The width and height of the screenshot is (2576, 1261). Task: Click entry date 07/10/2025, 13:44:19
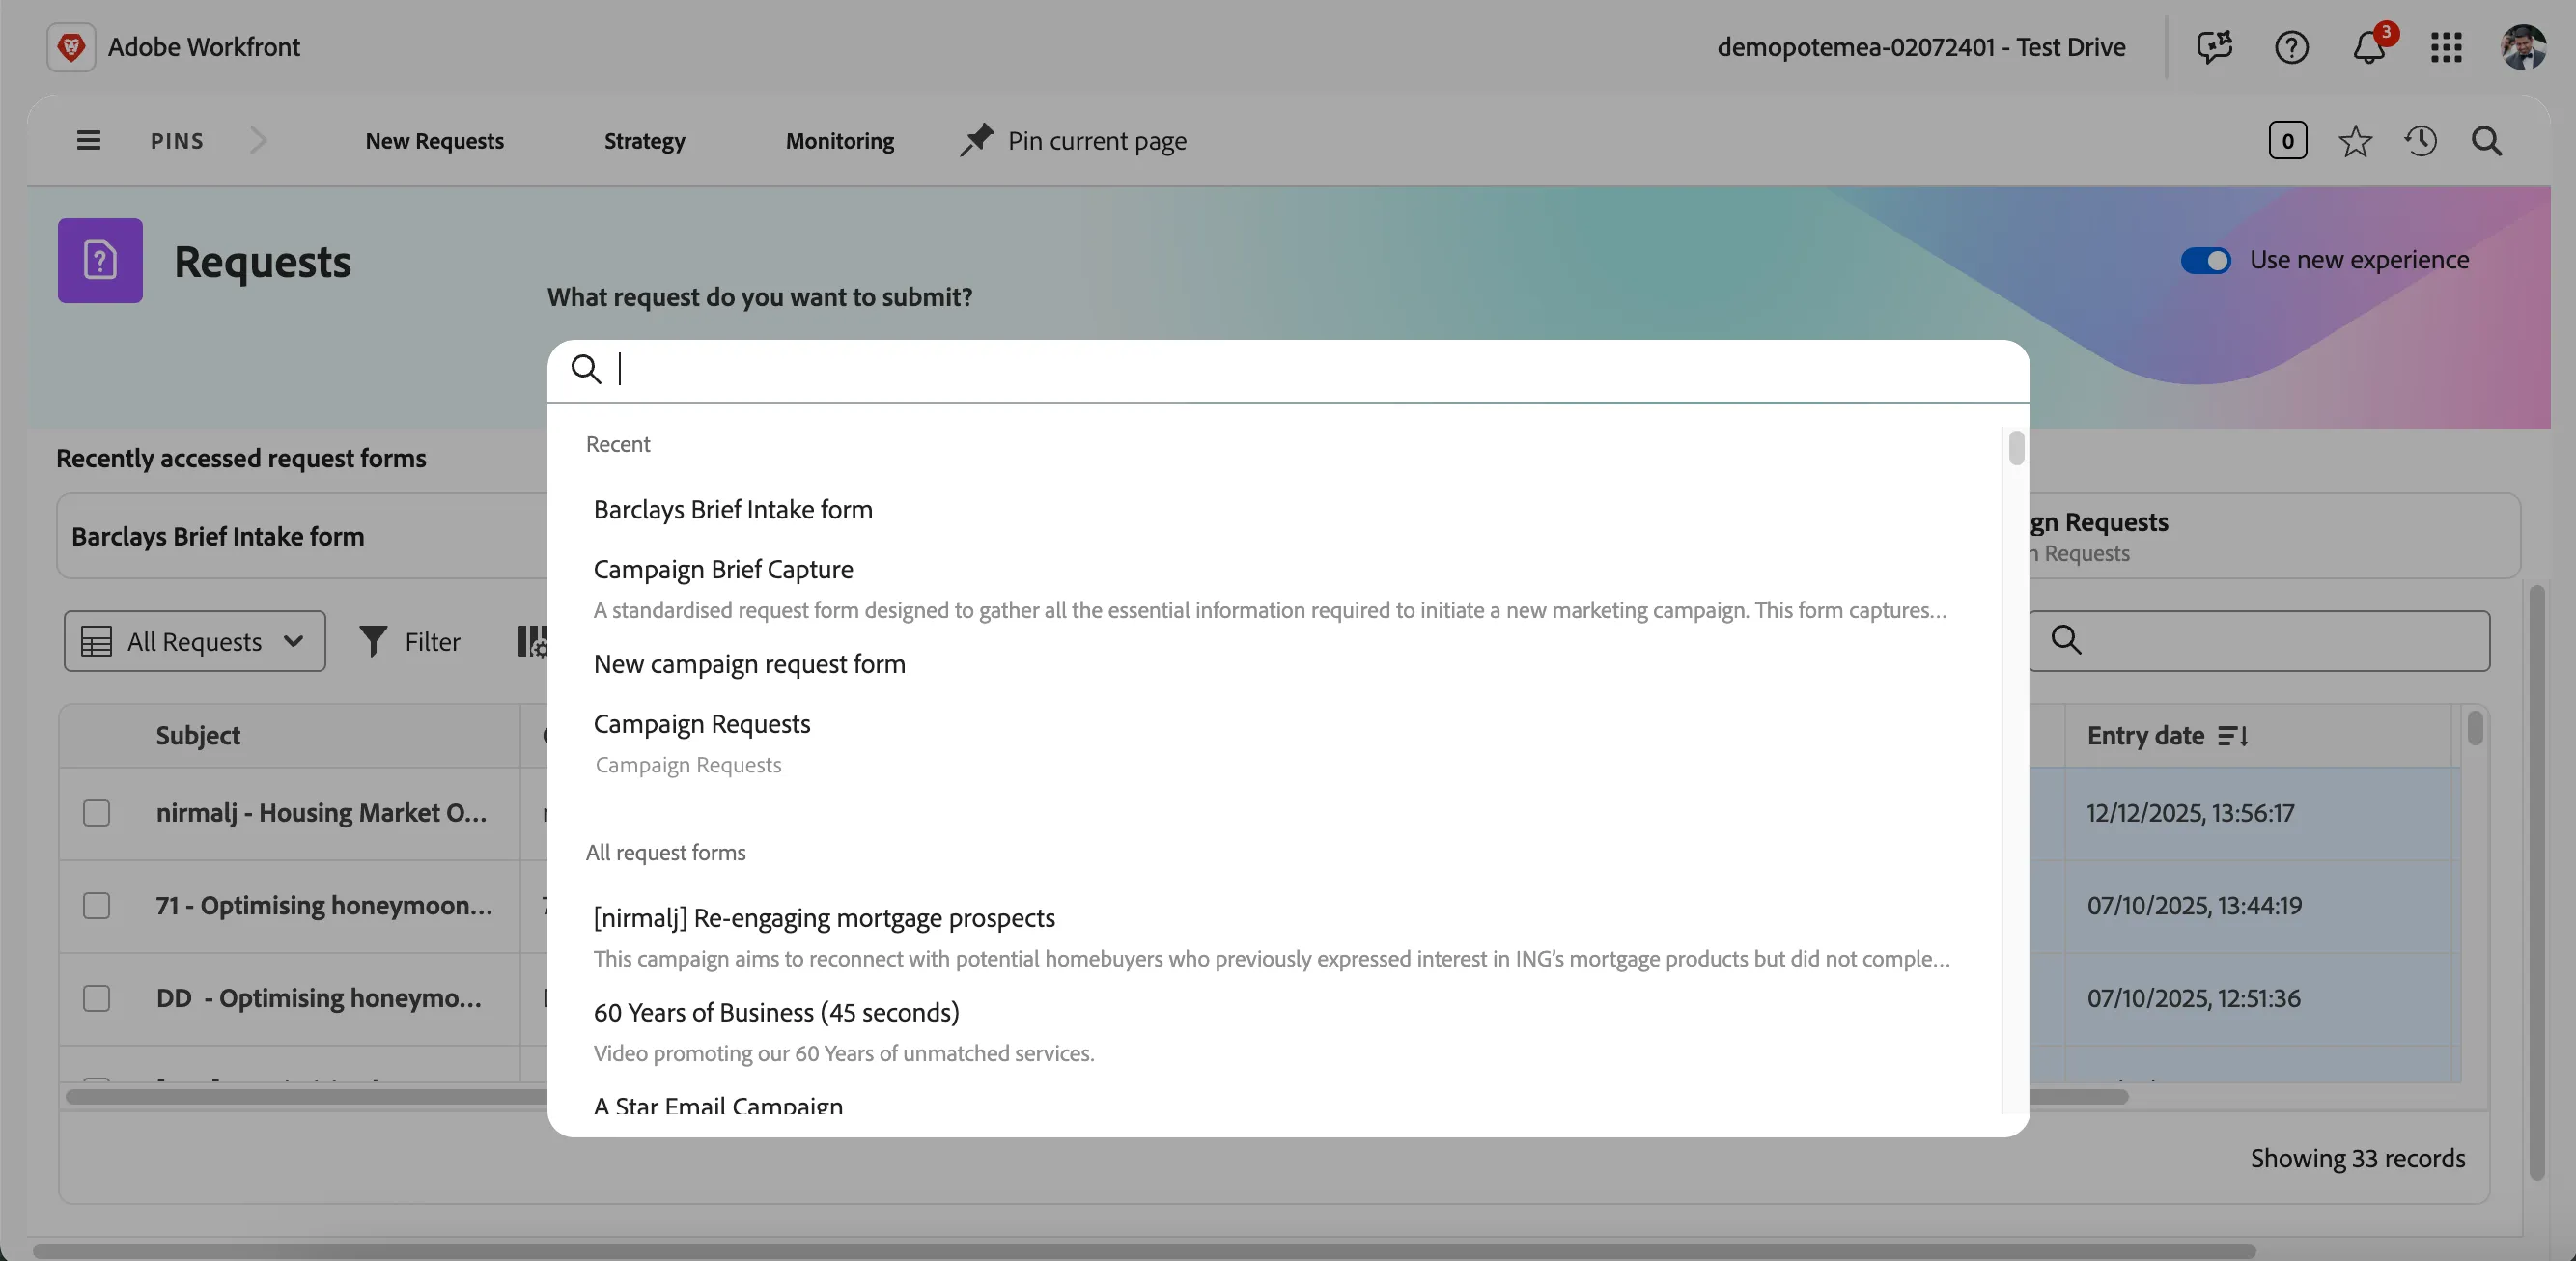[2194, 906]
